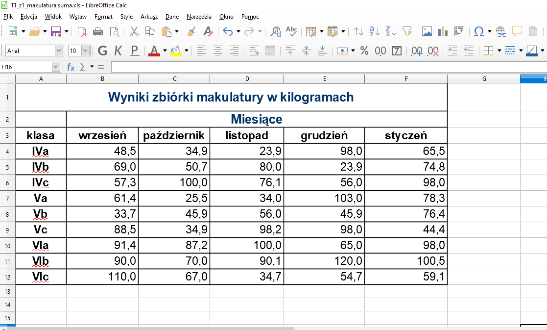Open the Narzędzia menu

[x=199, y=16]
